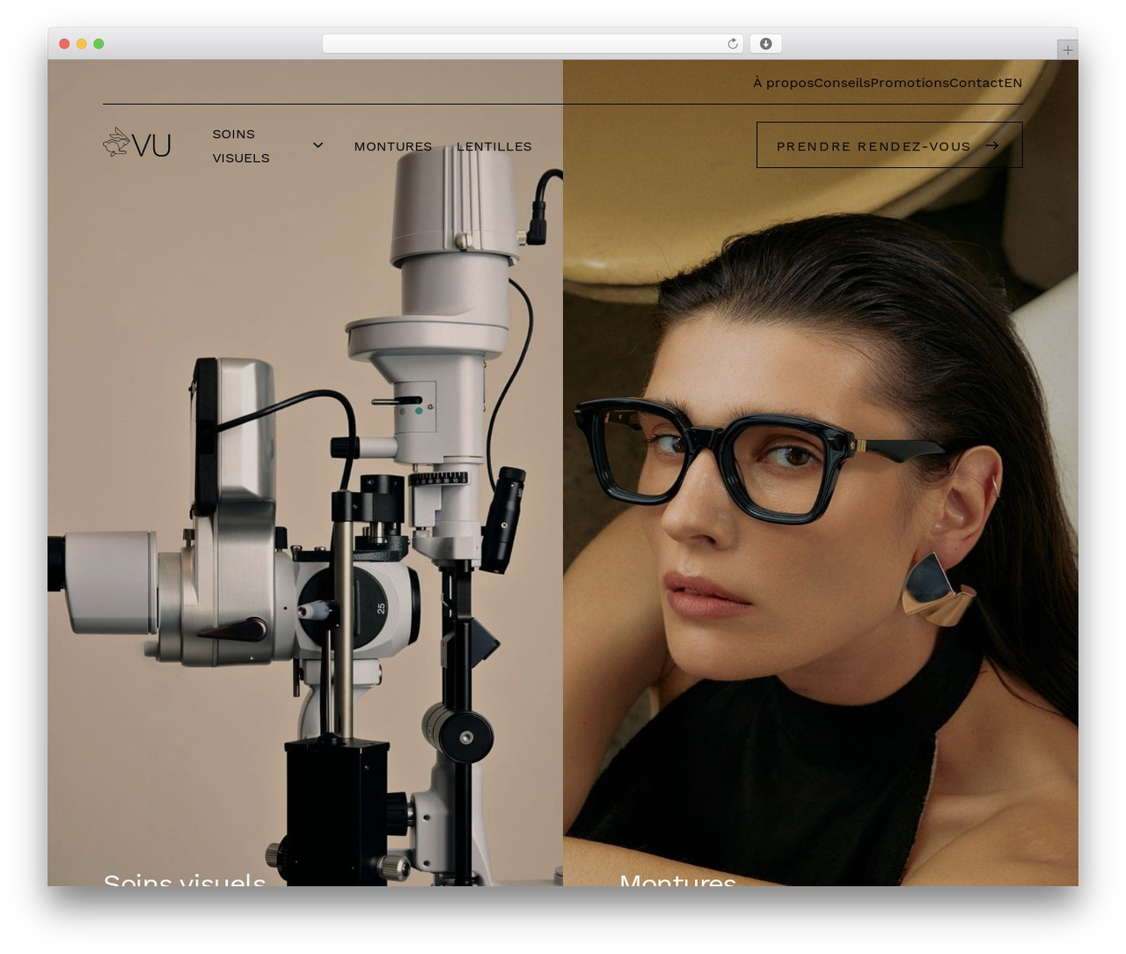The width and height of the screenshot is (1126, 954).
Task: Click Prendre rendez-vous button
Action: [889, 145]
